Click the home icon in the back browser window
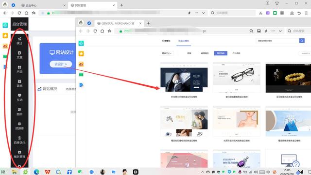The width and height of the screenshot is (311, 175). [26, 13]
